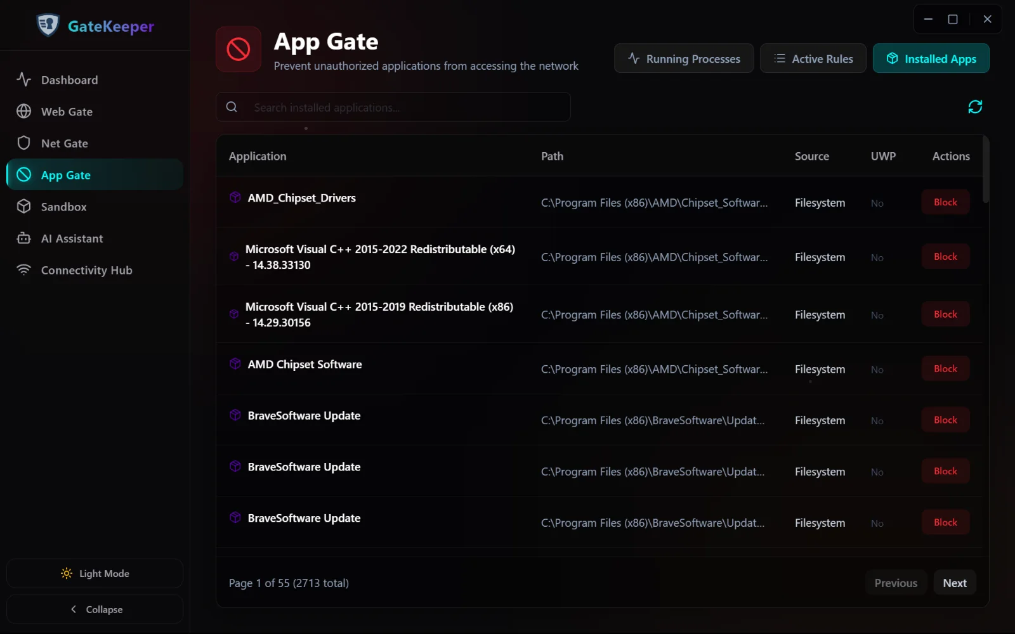This screenshot has width=1015, height=634.
Task: Block Visual C++ 2015-2019 Redistributable (x86)
Action: [945, 314]
